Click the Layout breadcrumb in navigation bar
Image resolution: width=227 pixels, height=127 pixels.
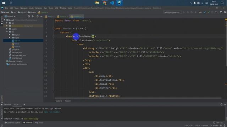[x=22, y=12]
